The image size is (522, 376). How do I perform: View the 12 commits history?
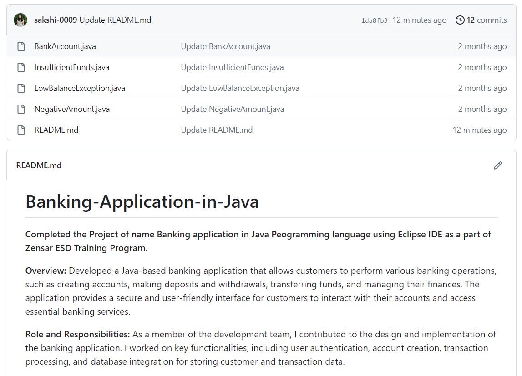coord(486,20)
